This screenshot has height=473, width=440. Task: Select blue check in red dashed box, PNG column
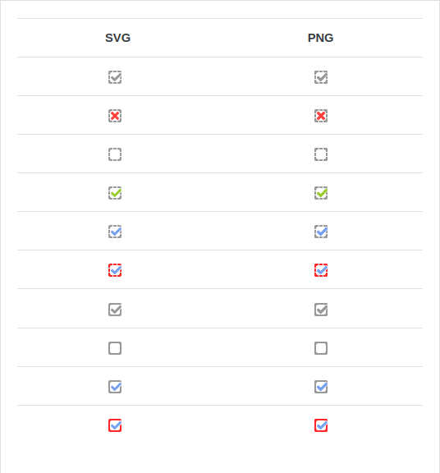pyautogui.click(x=321, y=270)
